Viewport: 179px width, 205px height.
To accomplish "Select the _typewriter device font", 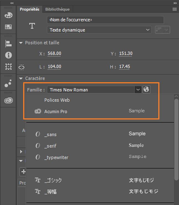I will (x=100, y=157).
